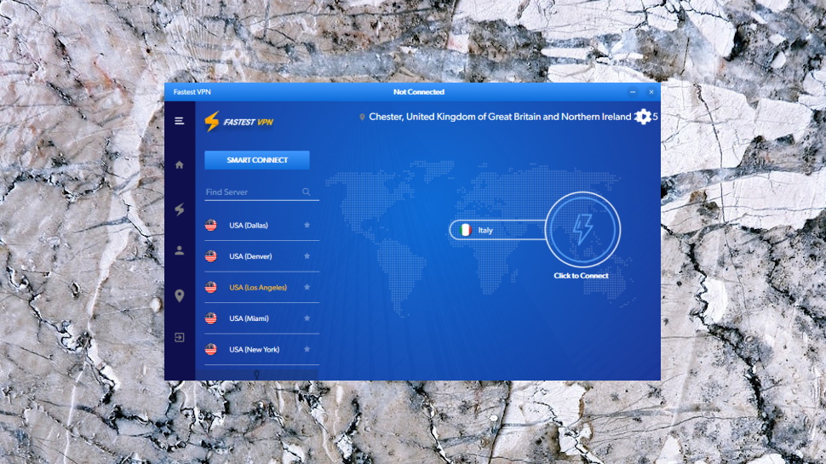Open the lightning bolt sidebar section

[180, 209]
